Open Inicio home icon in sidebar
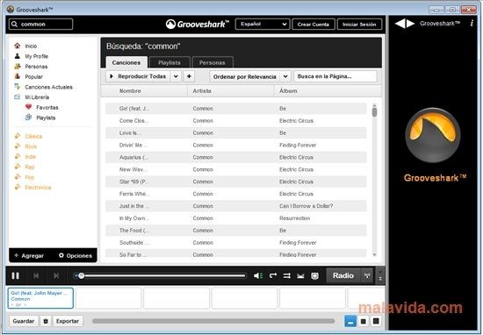 click(x=18, y=46)
